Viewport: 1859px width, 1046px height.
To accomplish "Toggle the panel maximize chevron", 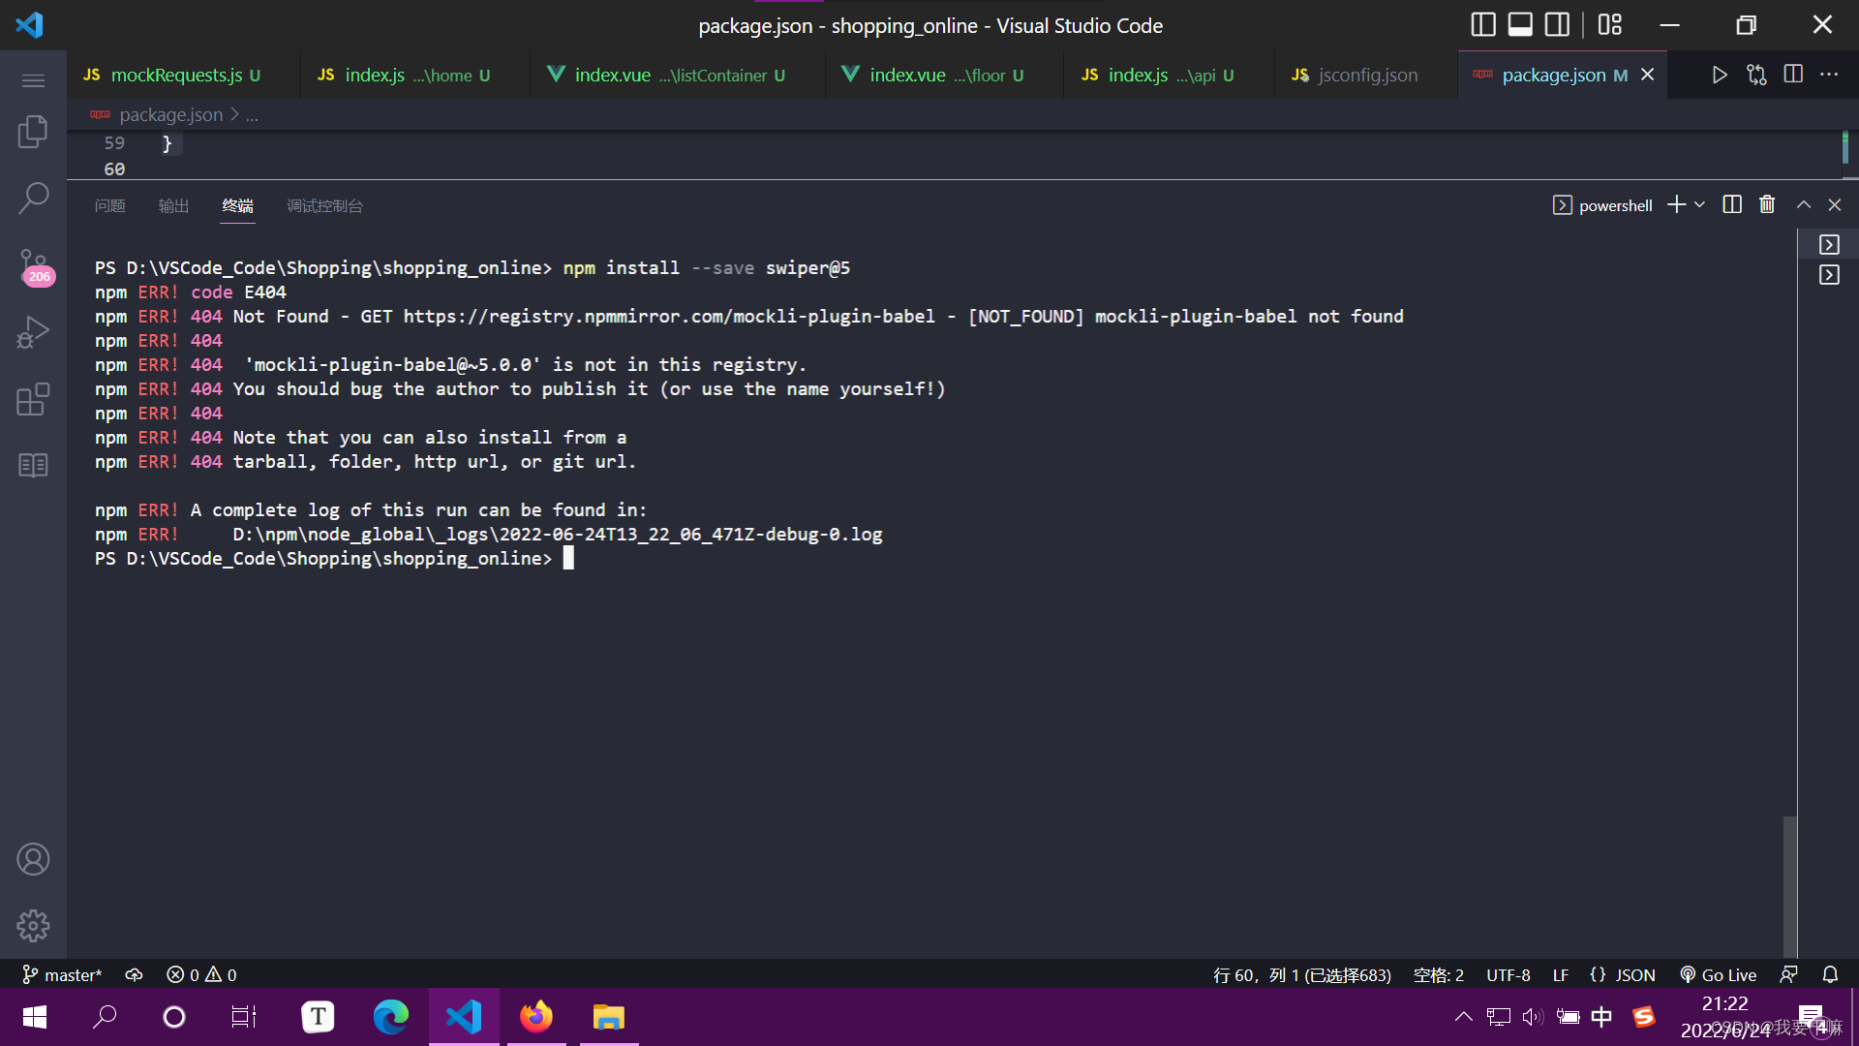I will click(1803, 204).
